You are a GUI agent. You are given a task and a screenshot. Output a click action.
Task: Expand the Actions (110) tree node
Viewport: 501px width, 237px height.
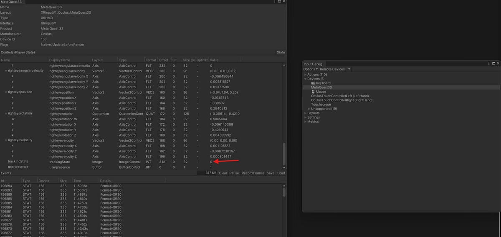[x=305, y=75]
